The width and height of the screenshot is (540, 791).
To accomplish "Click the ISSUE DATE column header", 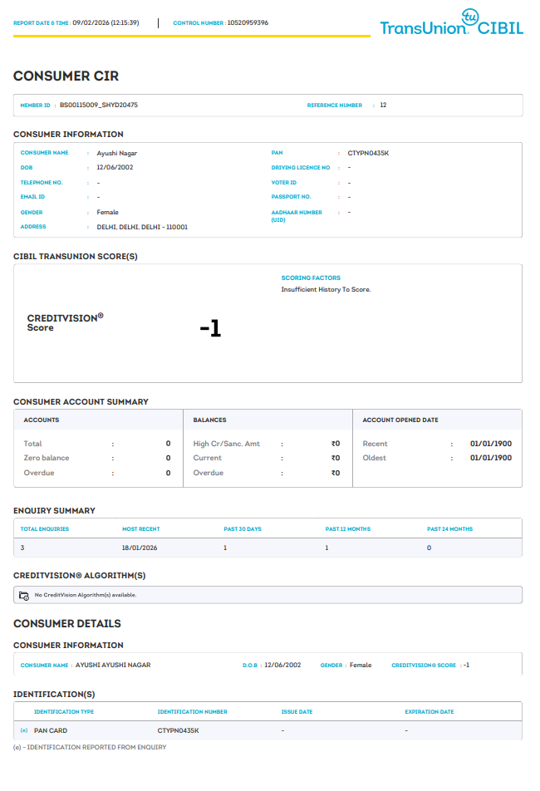I will tap(297, 712).
